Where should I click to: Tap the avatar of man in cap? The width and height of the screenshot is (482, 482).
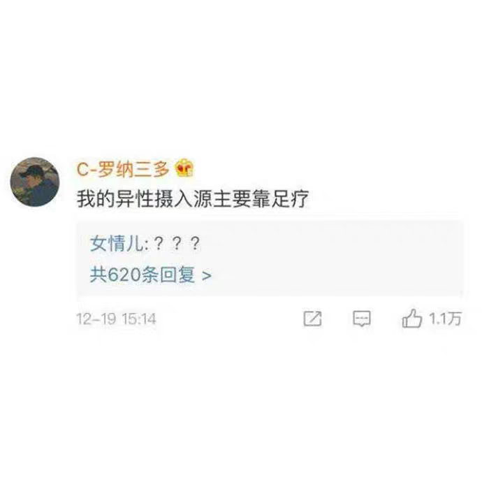point(35,182)
